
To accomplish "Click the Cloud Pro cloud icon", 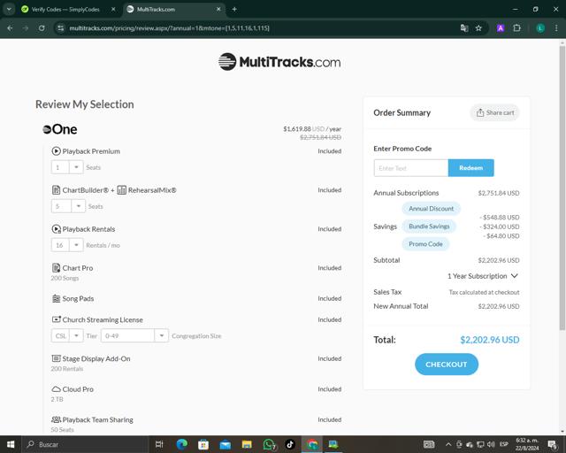I will 56,389.
